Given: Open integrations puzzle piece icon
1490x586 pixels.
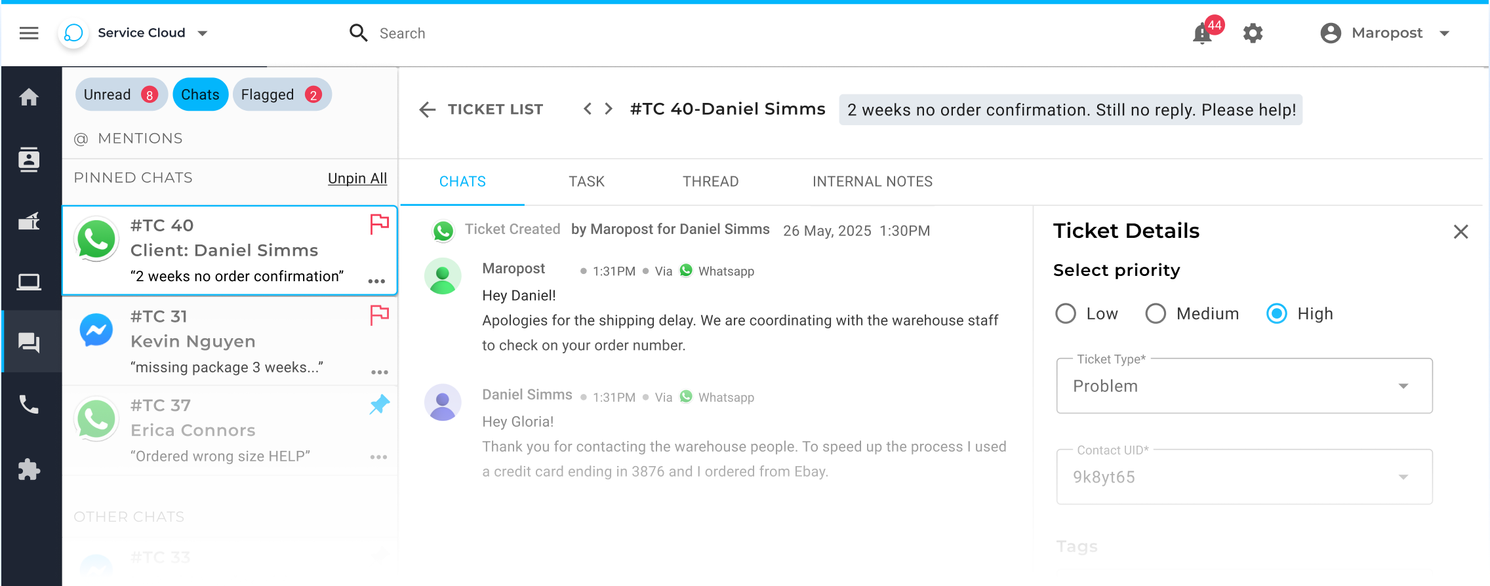Looking at the screenshot, I should tap(29, 469).
